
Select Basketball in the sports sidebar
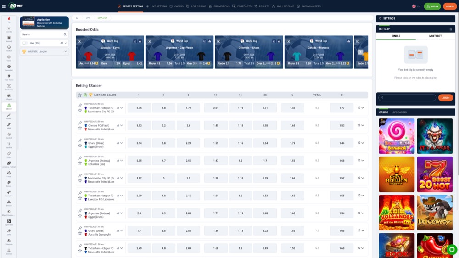(x=9, y=68)
